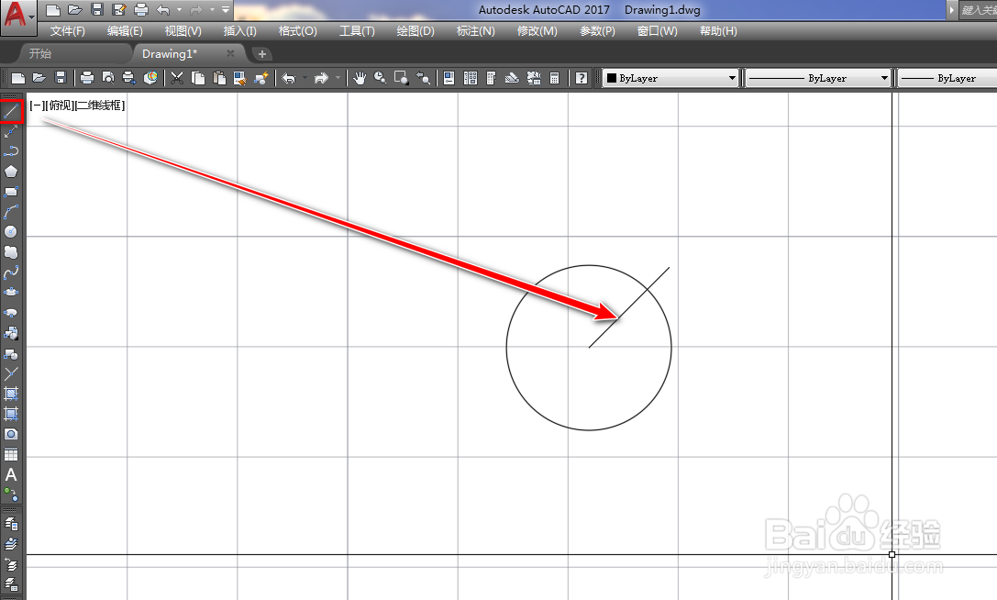Click the 3D Print icon

pyautogui.click(x=150, y=78)
